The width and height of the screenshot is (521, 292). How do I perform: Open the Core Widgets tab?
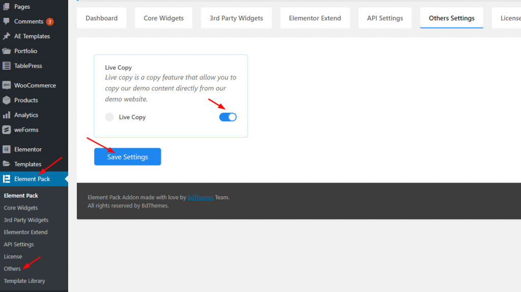(163, 18)
